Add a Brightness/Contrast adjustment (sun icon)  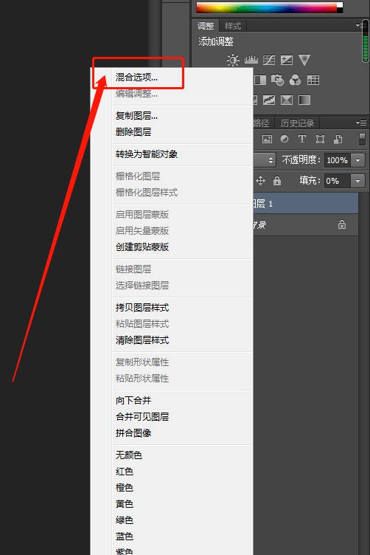[233, 60]
